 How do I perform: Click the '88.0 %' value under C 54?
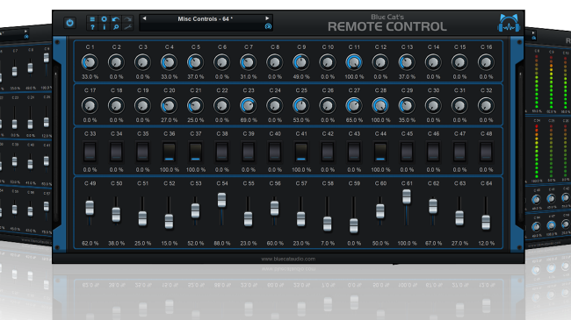point(221,243)
